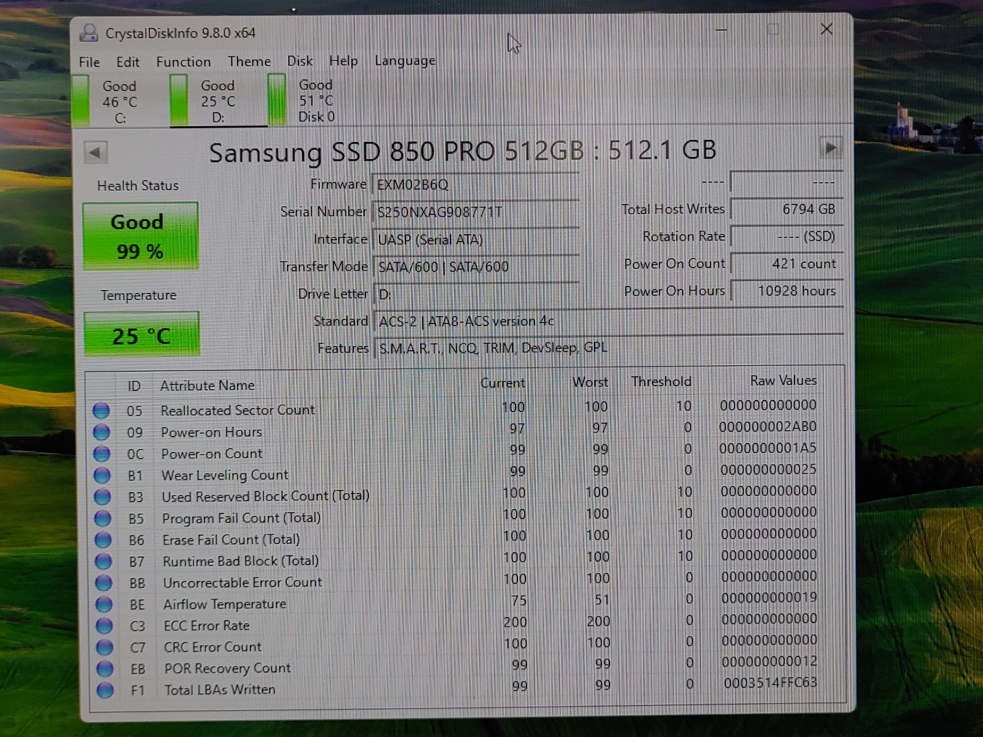Click the status dot for Wear Leveling Count
The height and width of the screenshot is (737, 983).
(x=102, y=475)
